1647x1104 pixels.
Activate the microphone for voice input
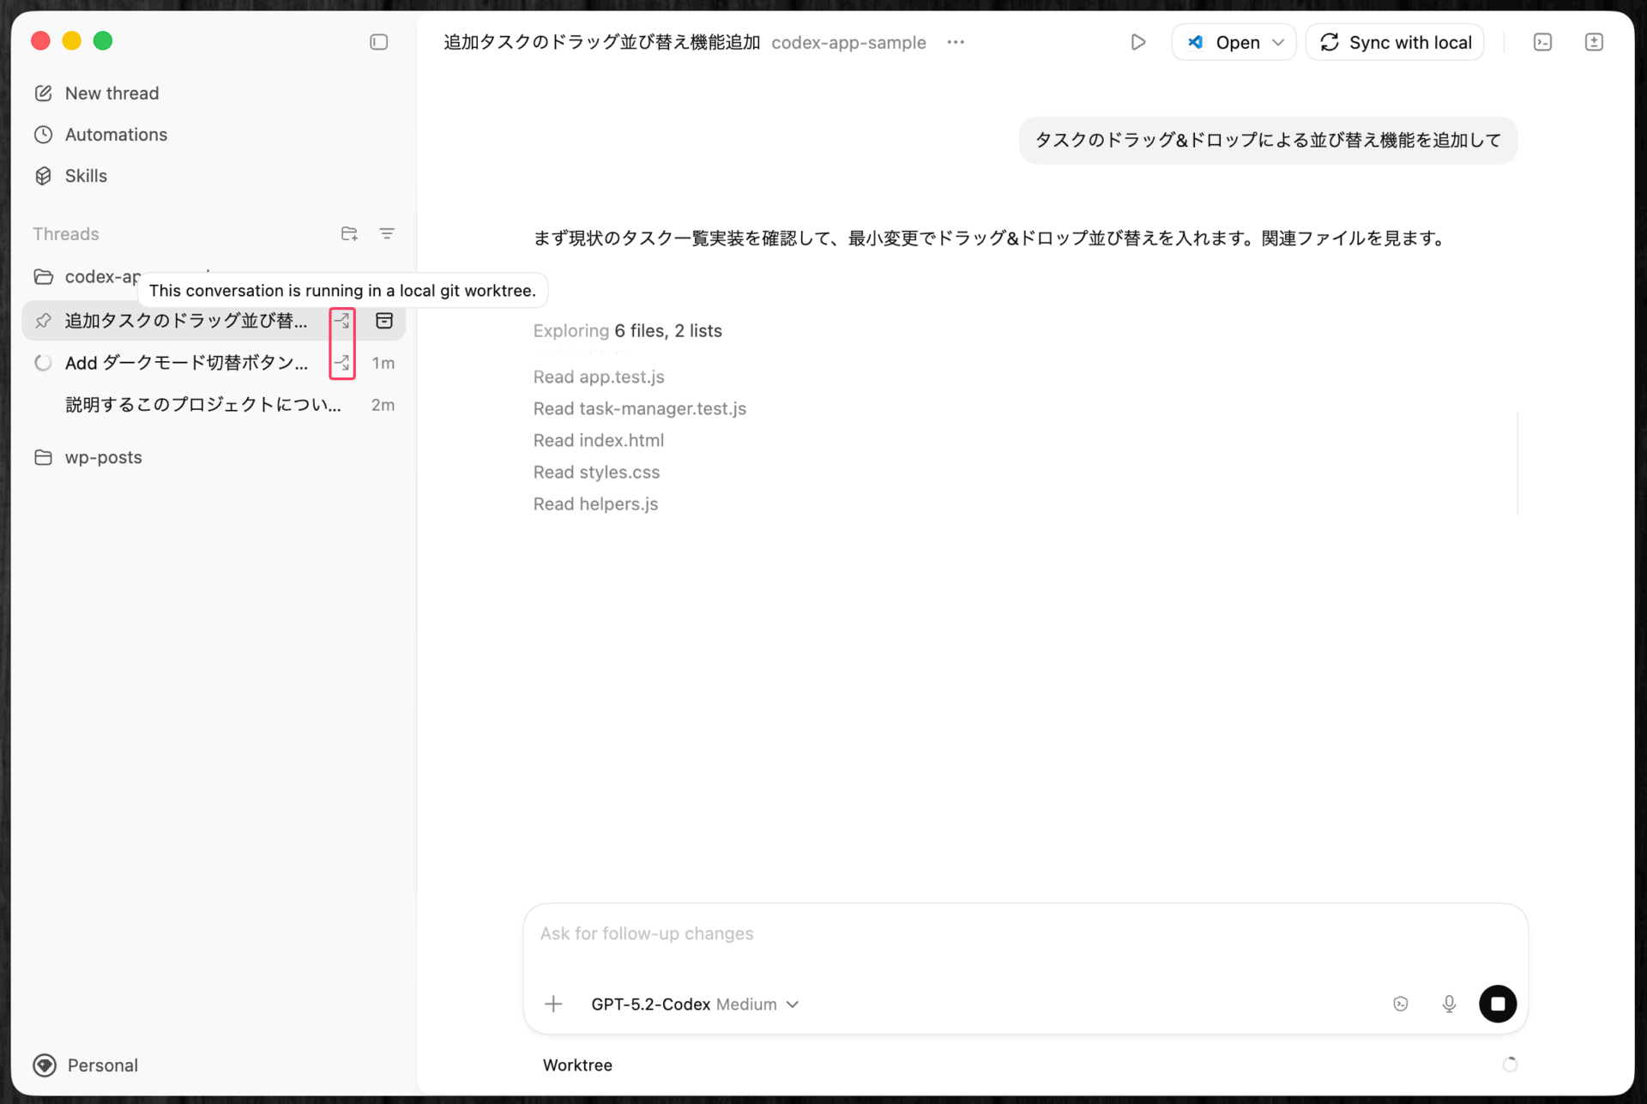tap(1449, 1004)
